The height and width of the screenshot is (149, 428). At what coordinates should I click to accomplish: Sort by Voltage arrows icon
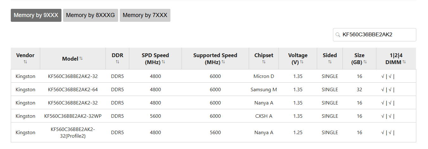point(302,62)
